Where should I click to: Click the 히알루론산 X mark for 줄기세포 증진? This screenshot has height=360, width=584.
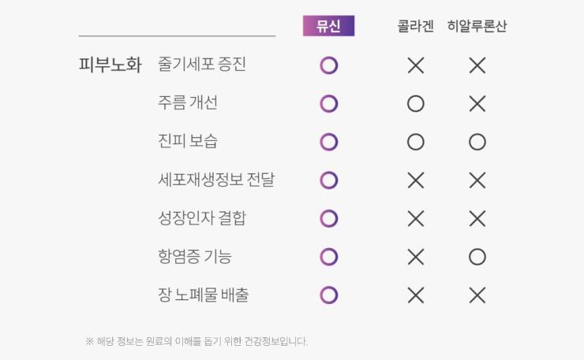(477, 65)
